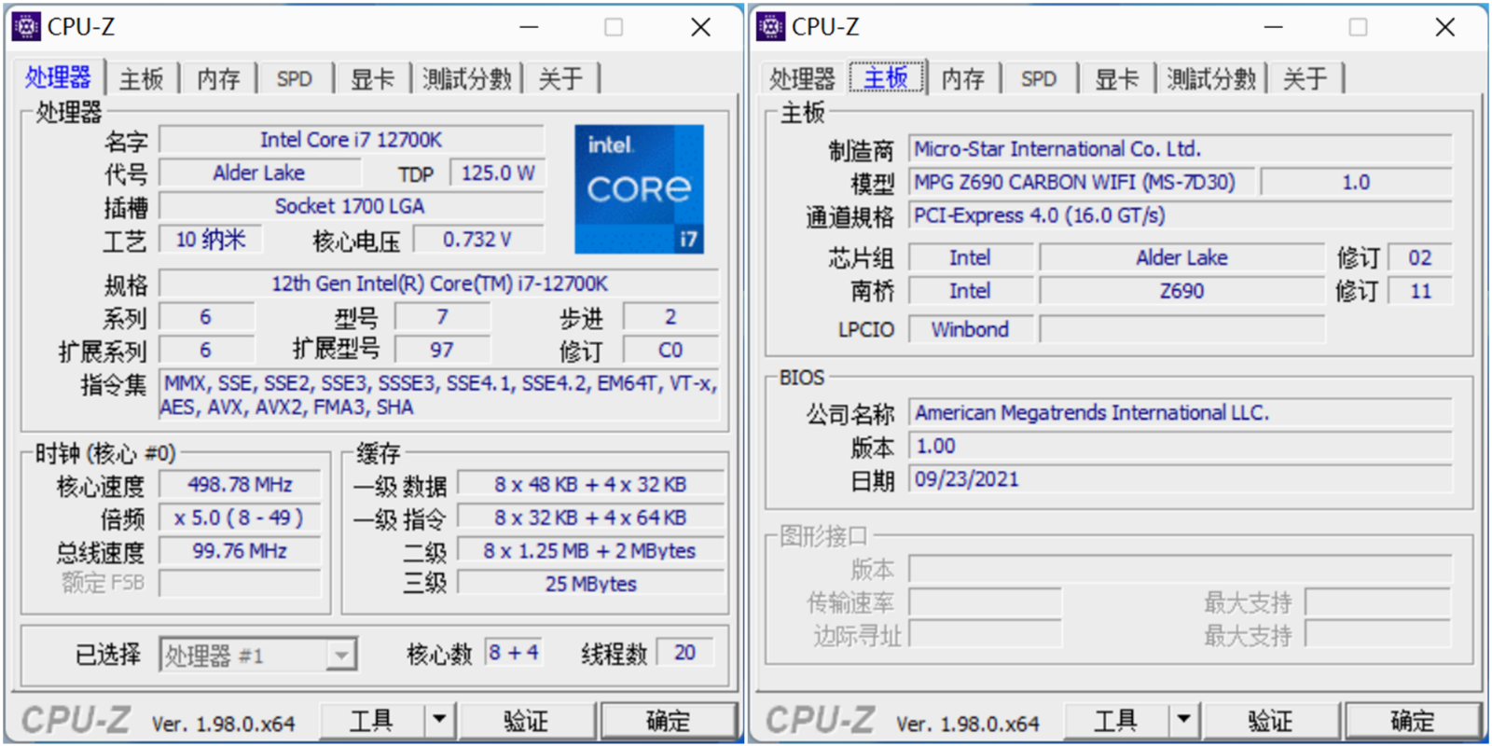Open the 工具 dropdown arrow in the right window
This screenshot has width=1492, height=746.
[1183, 721]
